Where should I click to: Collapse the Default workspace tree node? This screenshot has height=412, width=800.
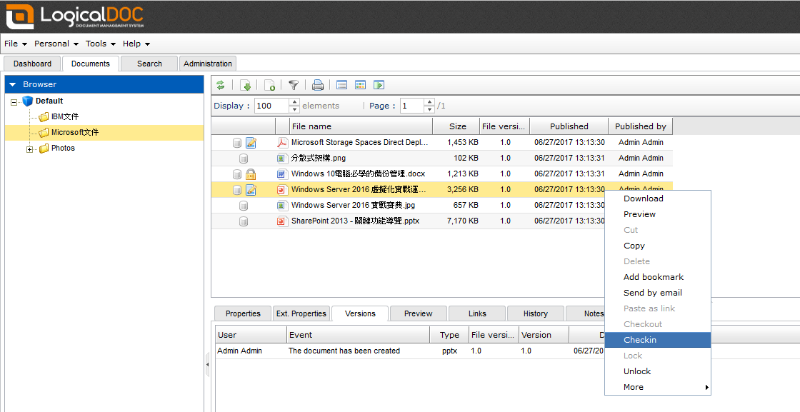click(14, 102)
